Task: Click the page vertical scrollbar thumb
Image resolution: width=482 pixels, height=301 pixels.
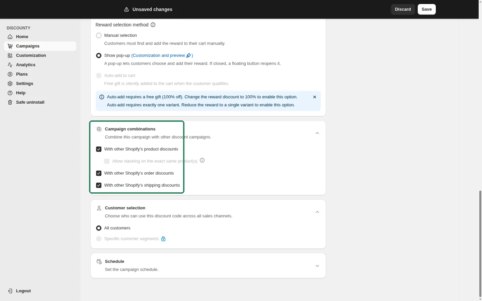Action: pos(480,243)
